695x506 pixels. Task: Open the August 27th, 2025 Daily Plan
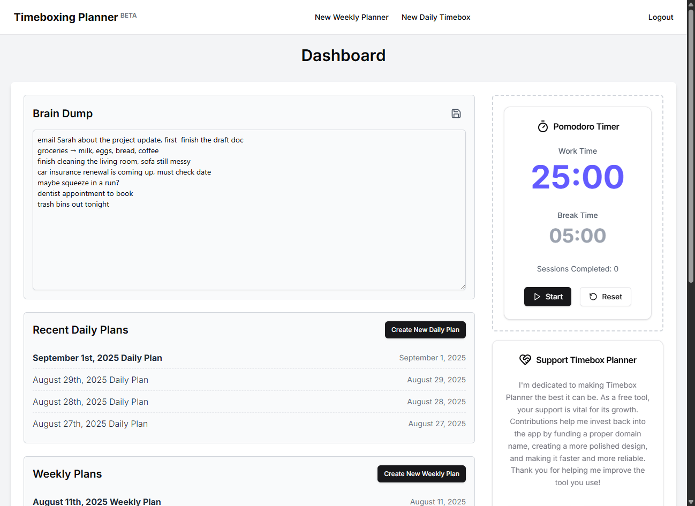[90, 424]
